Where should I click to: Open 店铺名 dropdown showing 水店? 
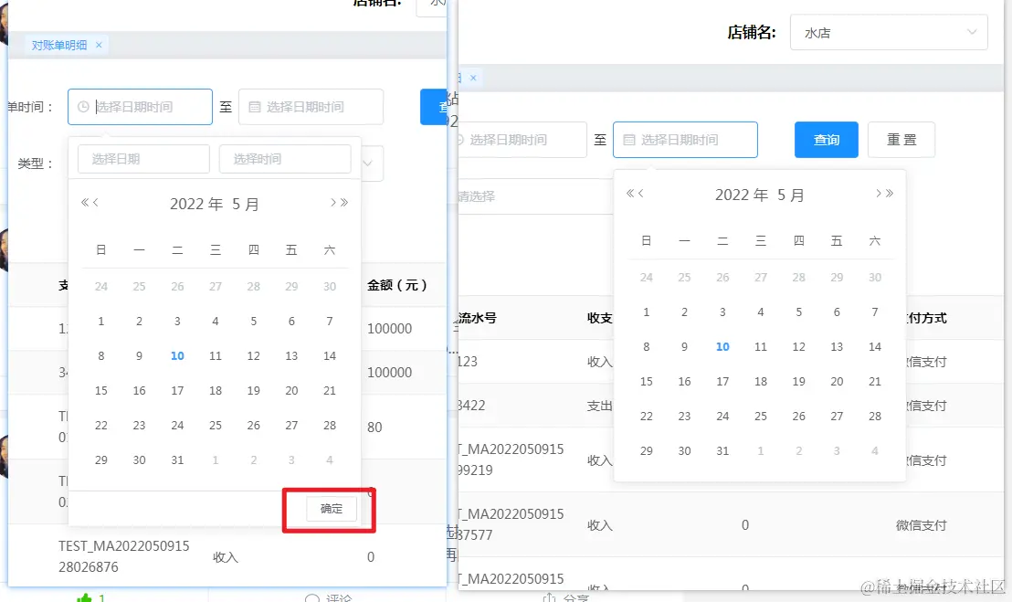click(x=889, y=32)
